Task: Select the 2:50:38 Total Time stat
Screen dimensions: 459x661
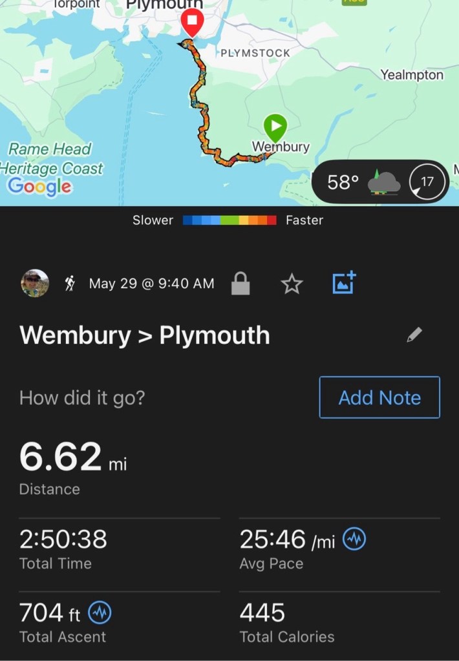Action: (x=63, y=548)
